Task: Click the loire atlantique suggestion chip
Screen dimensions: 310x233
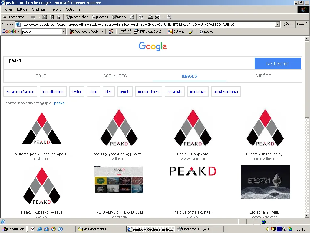Action: click(x=53, y=92)
